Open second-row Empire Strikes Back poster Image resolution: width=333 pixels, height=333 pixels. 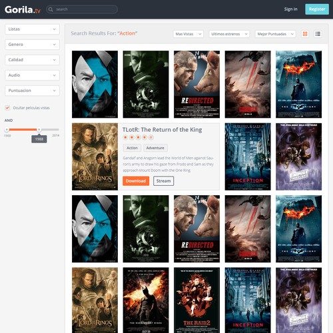coord(298,157)
